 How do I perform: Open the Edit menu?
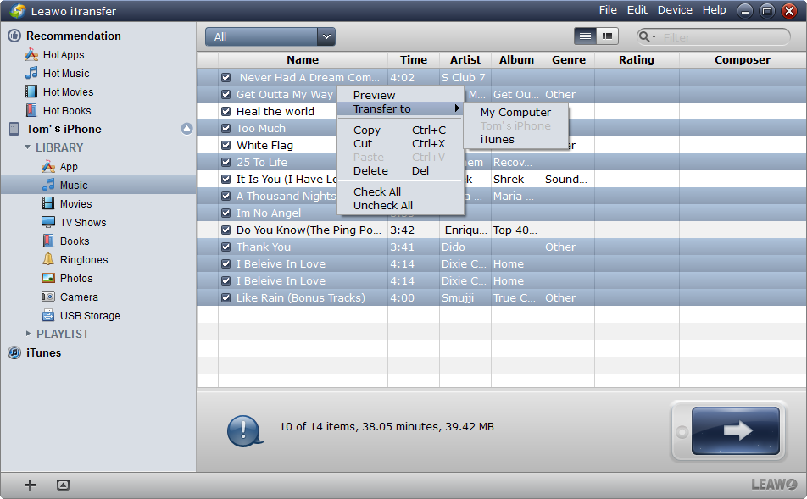pyautogui.click(x=637, y=10)
